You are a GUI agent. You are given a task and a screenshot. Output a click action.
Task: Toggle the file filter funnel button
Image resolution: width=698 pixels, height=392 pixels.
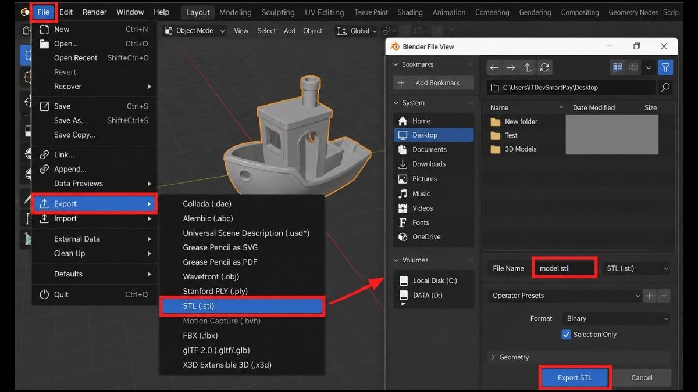pos(665,67)
